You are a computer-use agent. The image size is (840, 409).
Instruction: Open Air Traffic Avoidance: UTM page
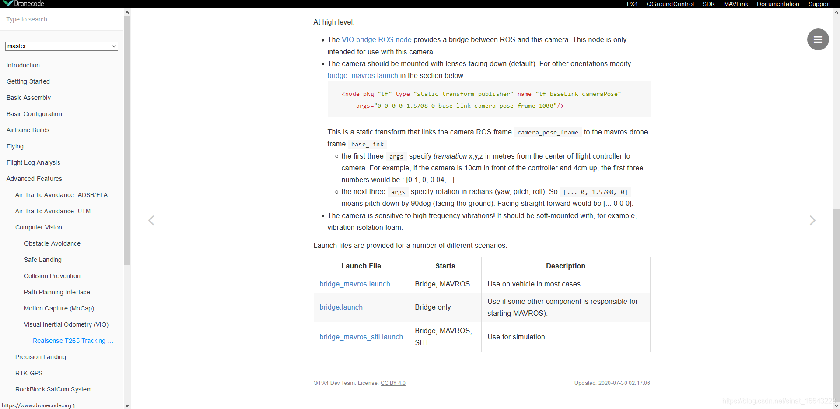53,211
